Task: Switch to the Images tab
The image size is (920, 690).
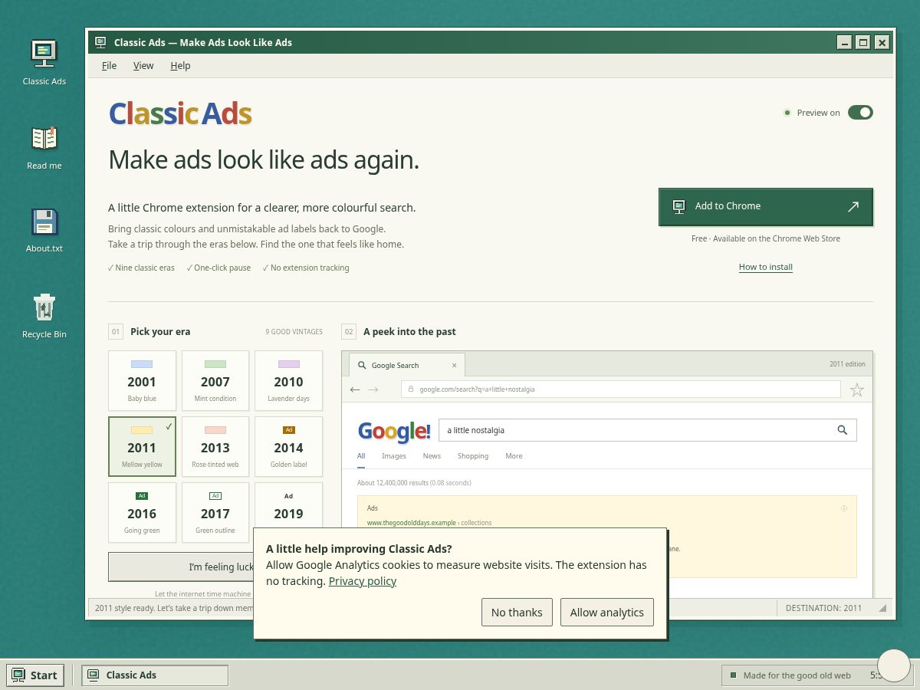Action: [x=394, y=456]
